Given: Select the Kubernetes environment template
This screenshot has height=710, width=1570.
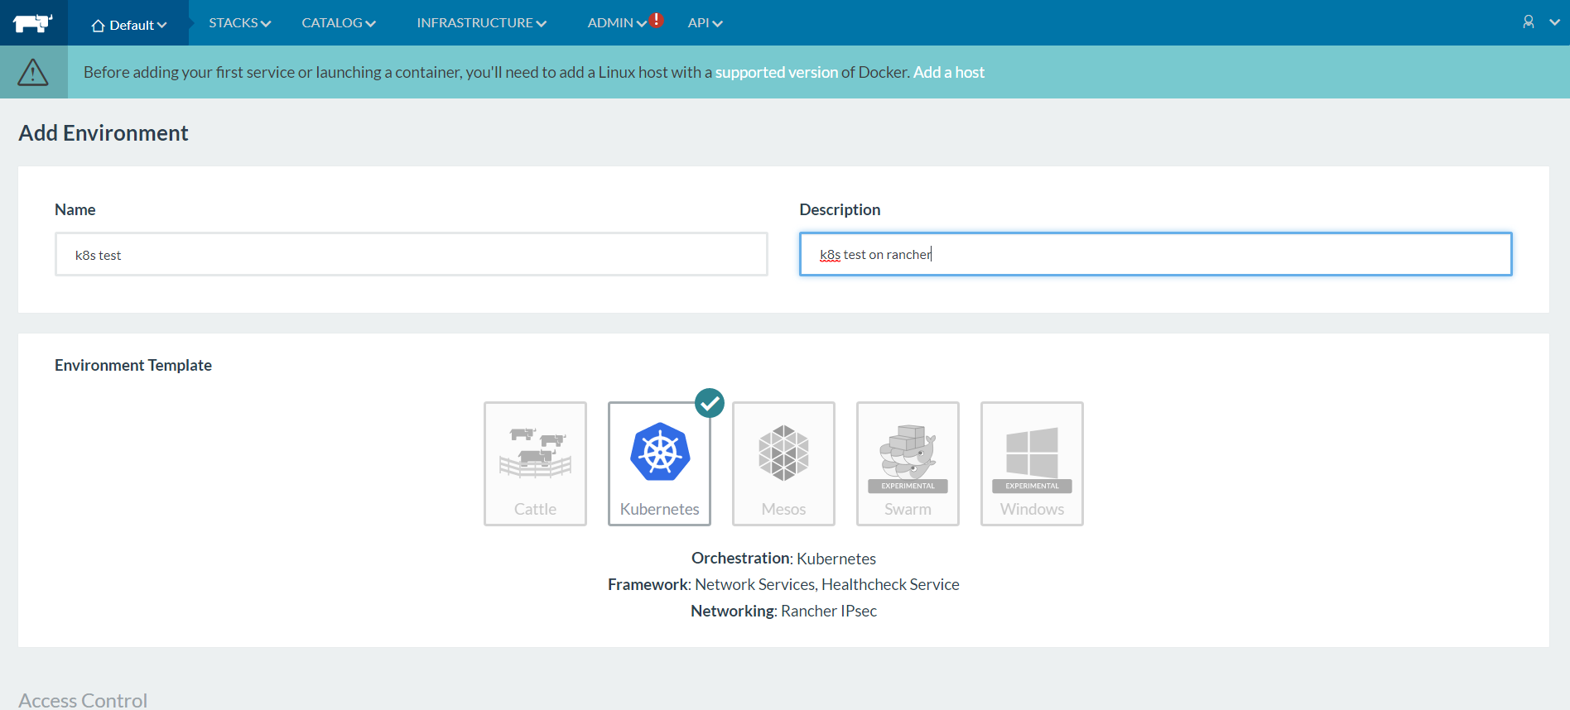Looking at the screenshot, I should point(659,463).
